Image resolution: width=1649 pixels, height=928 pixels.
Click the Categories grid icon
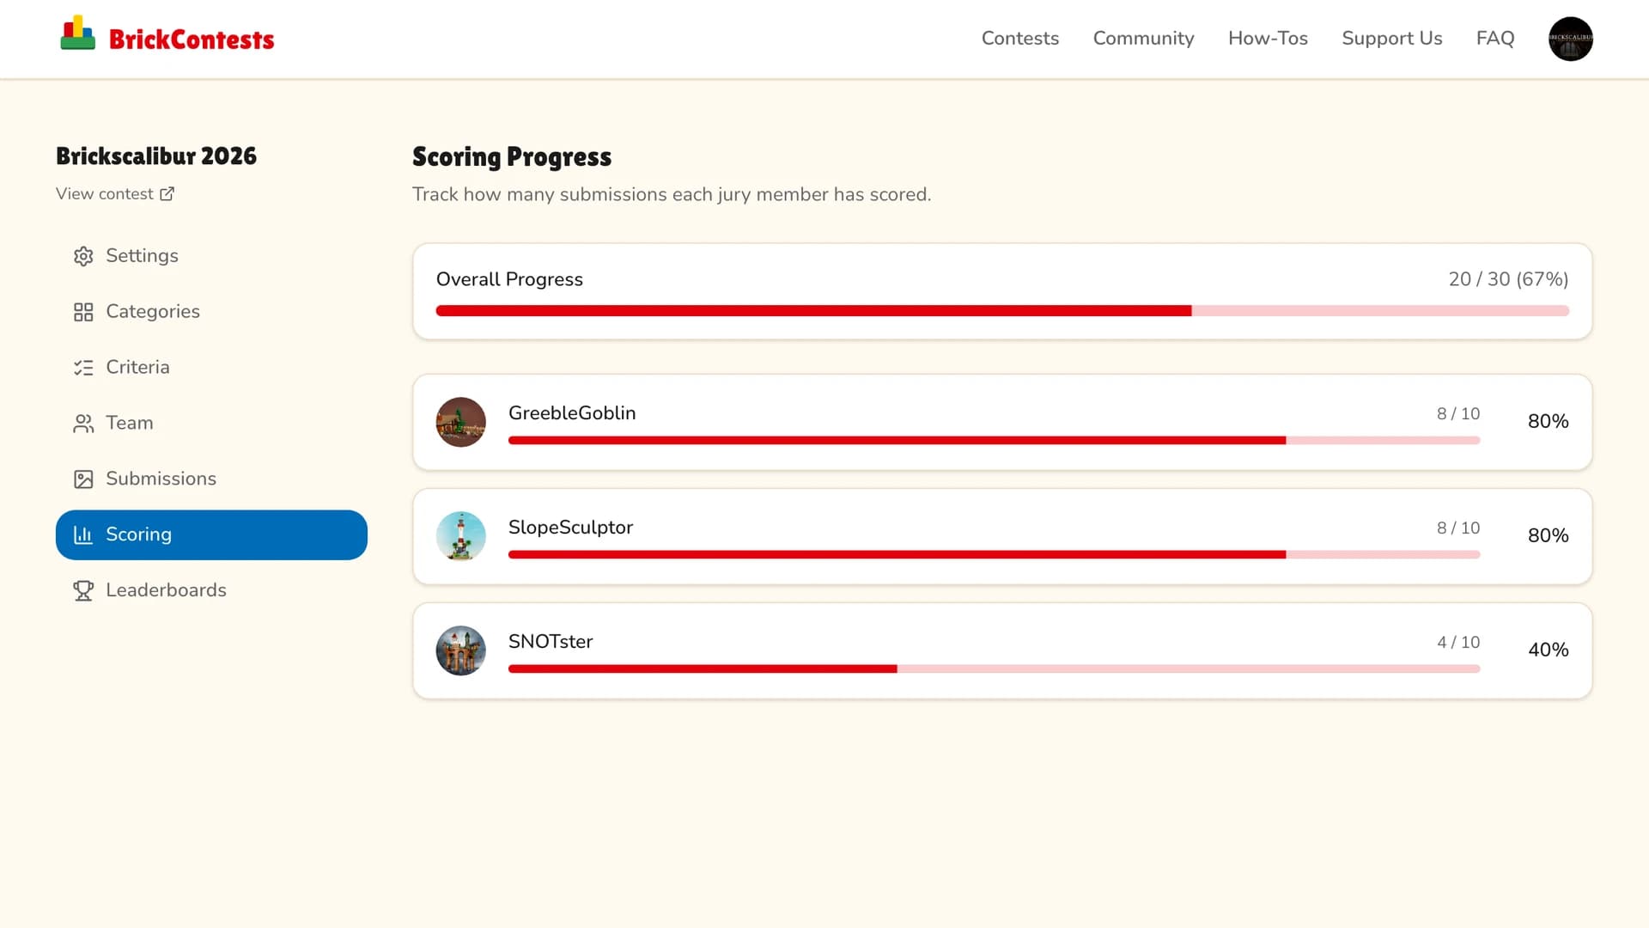coord(83,312)
